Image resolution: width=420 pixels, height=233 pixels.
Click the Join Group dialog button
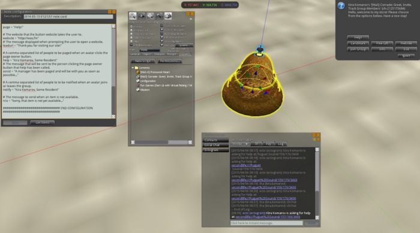click(x=358, y=49)
